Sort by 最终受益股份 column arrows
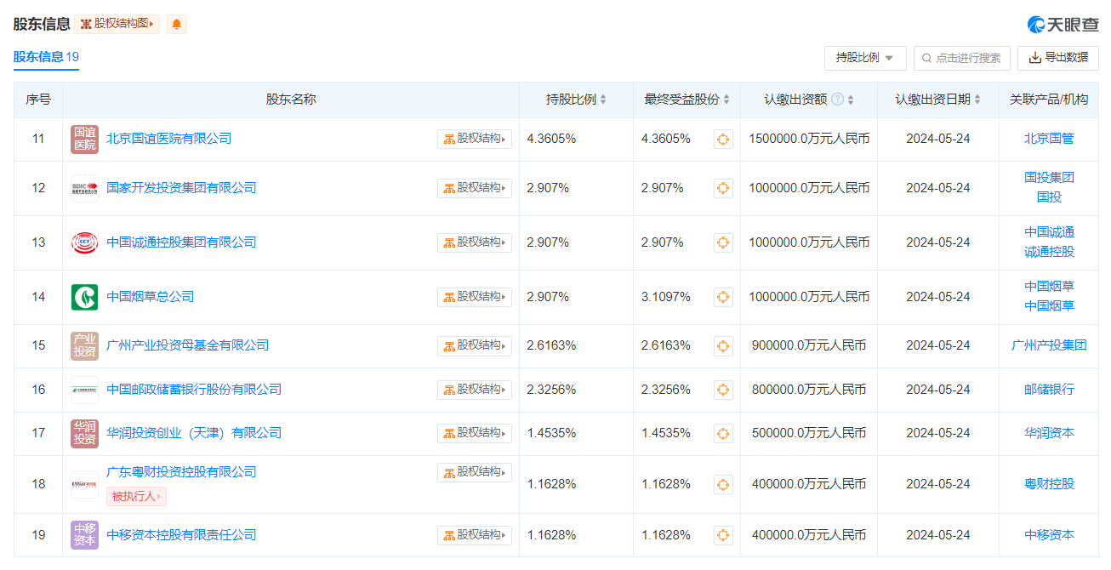 [726, 100]
